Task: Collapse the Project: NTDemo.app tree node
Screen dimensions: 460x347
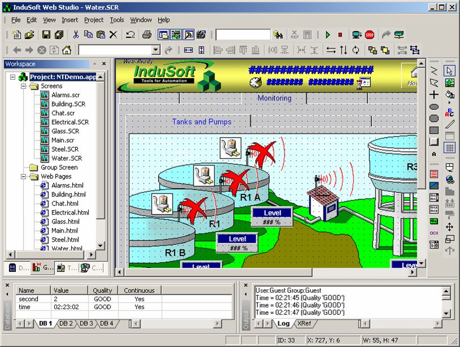Action: click(x=12, y=77)
